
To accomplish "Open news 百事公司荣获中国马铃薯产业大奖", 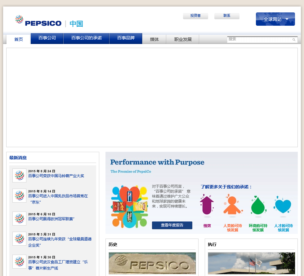I will pos(56,176).
